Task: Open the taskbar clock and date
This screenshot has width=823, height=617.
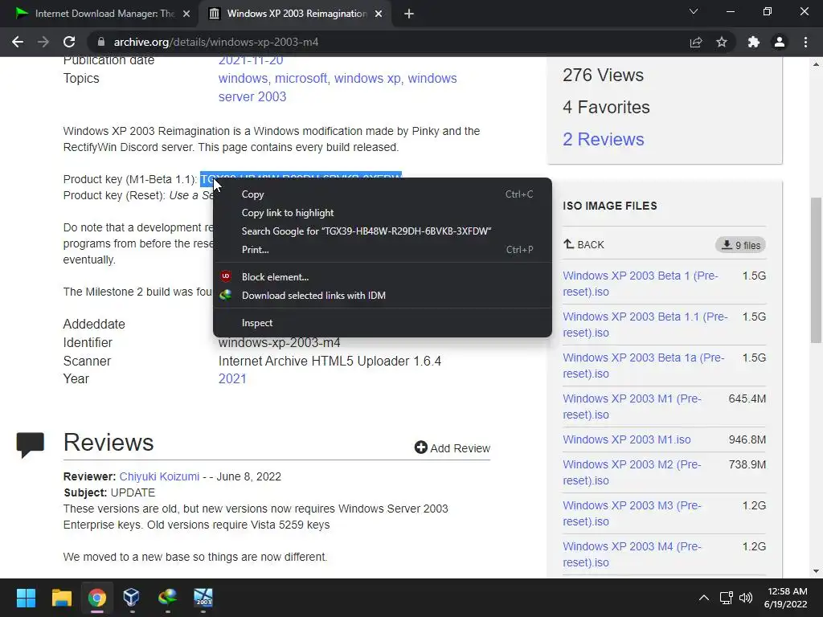Action: 785,598
